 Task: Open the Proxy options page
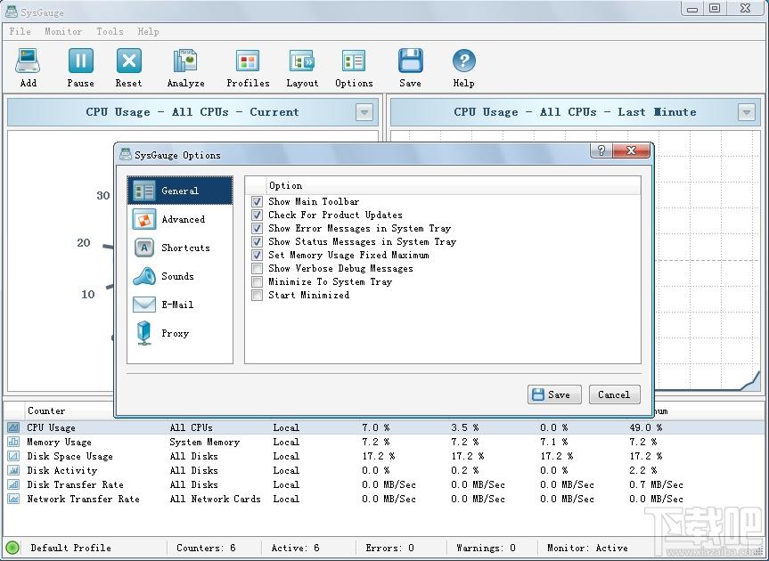pyautogui.click(x=179, y=333)
